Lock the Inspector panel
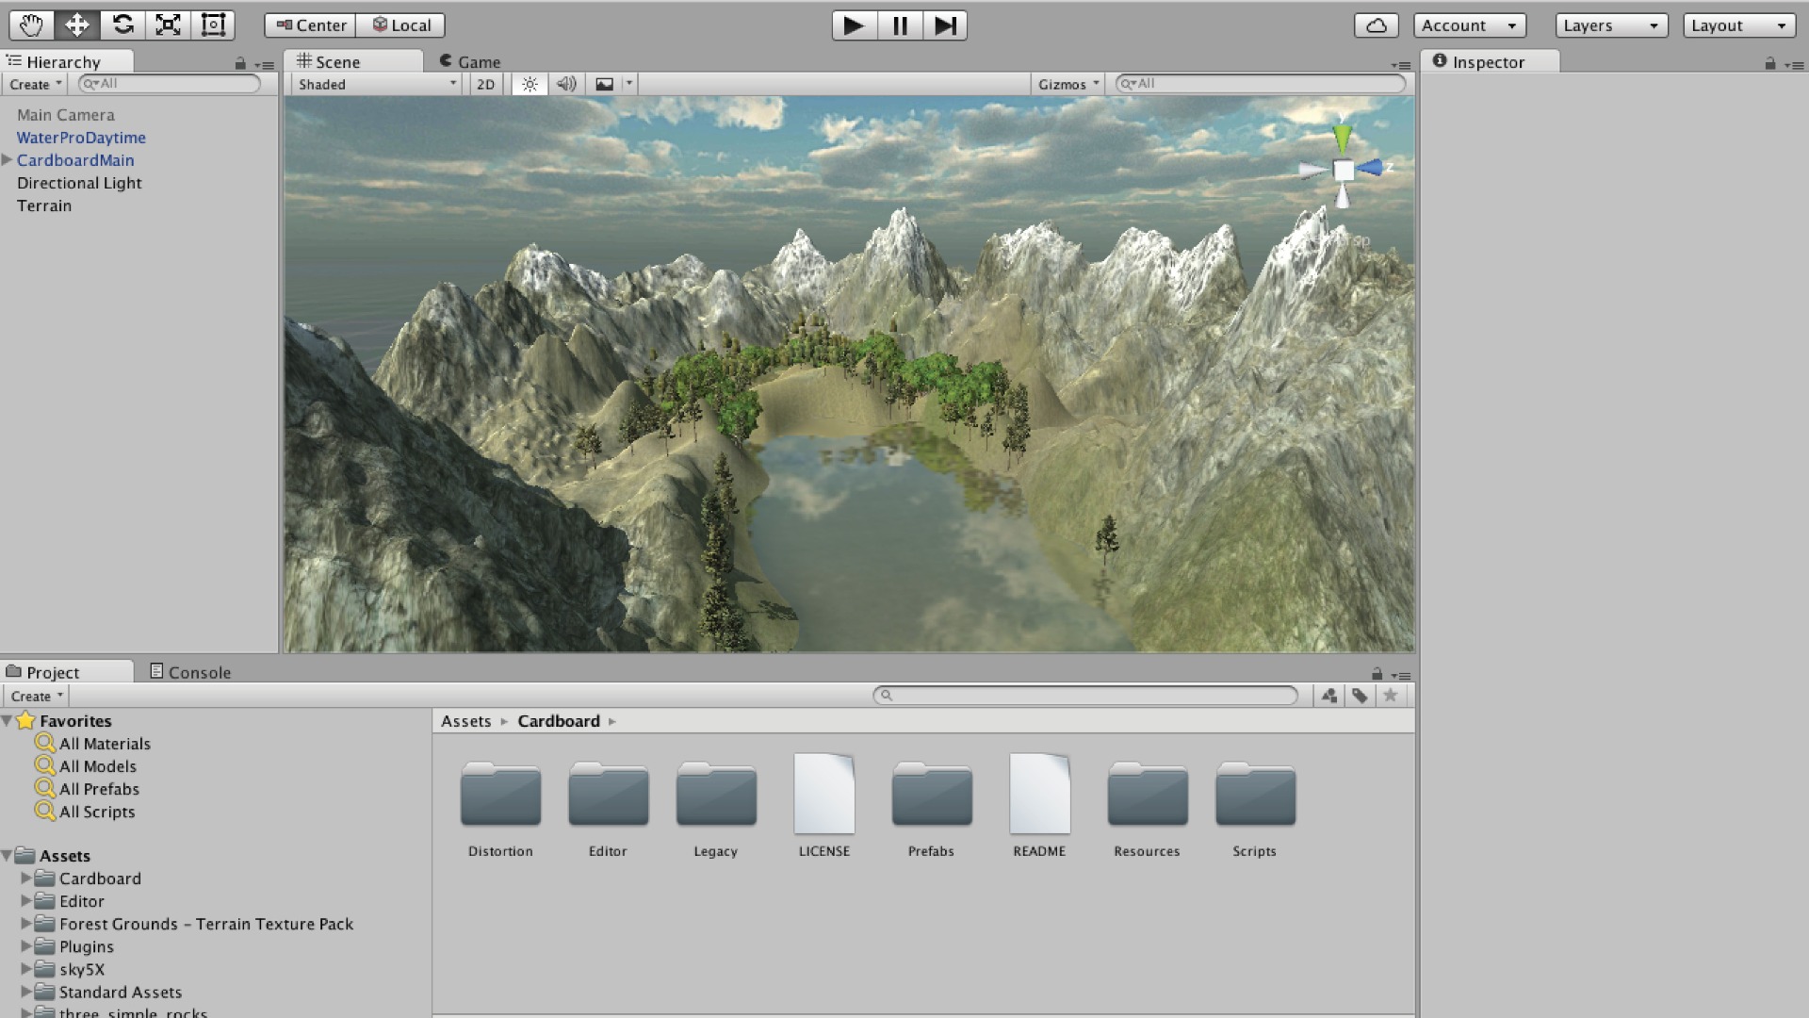The image size is (1809, 1018). (1770, 64)
